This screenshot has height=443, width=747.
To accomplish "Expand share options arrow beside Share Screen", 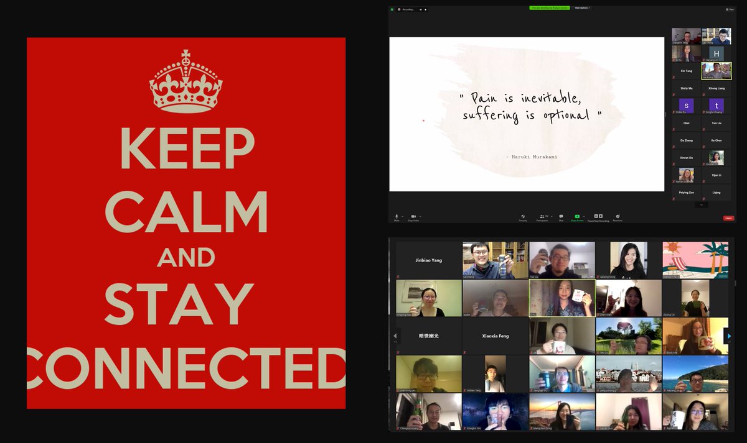I will coord(584,216).
